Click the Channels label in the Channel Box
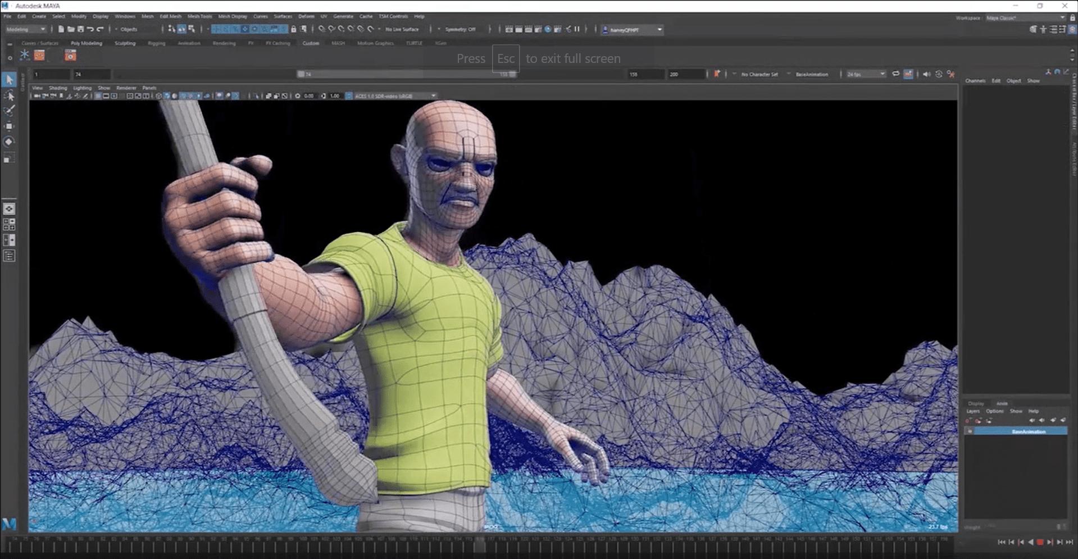Image resolution: width=1078 pixels, height=559 pixels. click(975, 80)
